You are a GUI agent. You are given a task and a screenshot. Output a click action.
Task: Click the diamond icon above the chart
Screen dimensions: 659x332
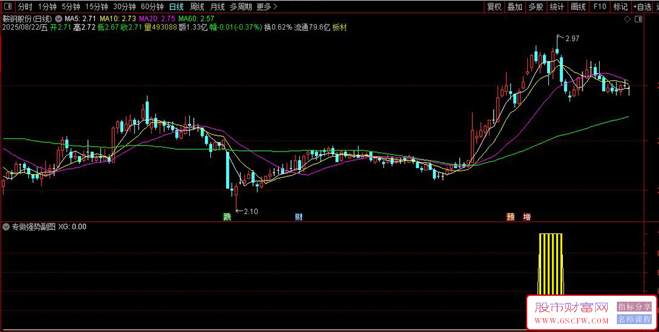pyautogui.click(x=627, y=19)
